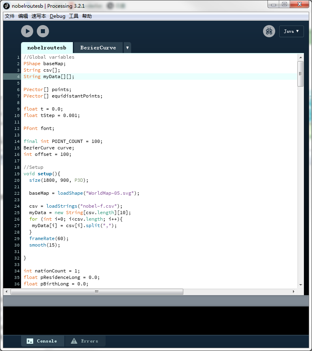Viewport: 312px width, 351px height.
Task: Click on 'int offset = 100;' line
Action: [x=47, y=155]
